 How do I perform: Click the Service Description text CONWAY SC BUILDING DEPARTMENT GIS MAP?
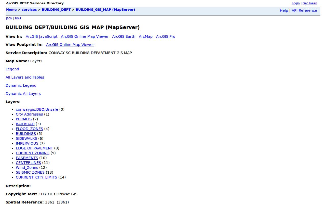click(x=90, y=53)
